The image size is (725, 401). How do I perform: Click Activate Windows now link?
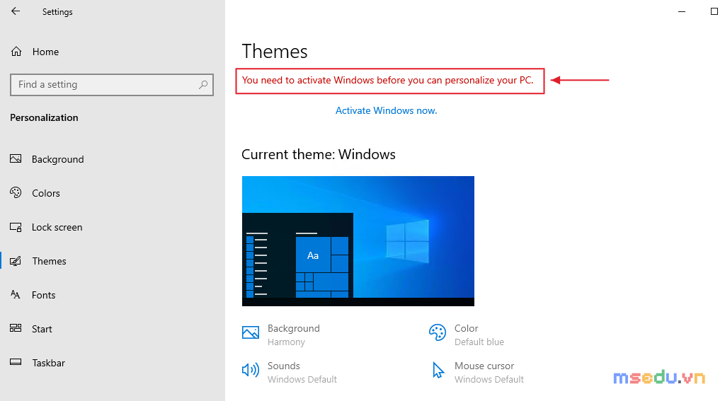coord(386,110)
